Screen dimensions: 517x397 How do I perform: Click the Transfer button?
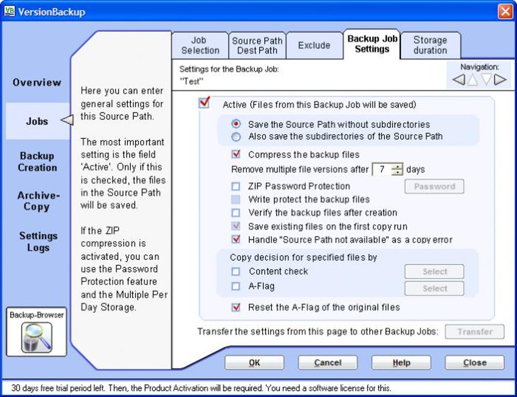(474, 332)
